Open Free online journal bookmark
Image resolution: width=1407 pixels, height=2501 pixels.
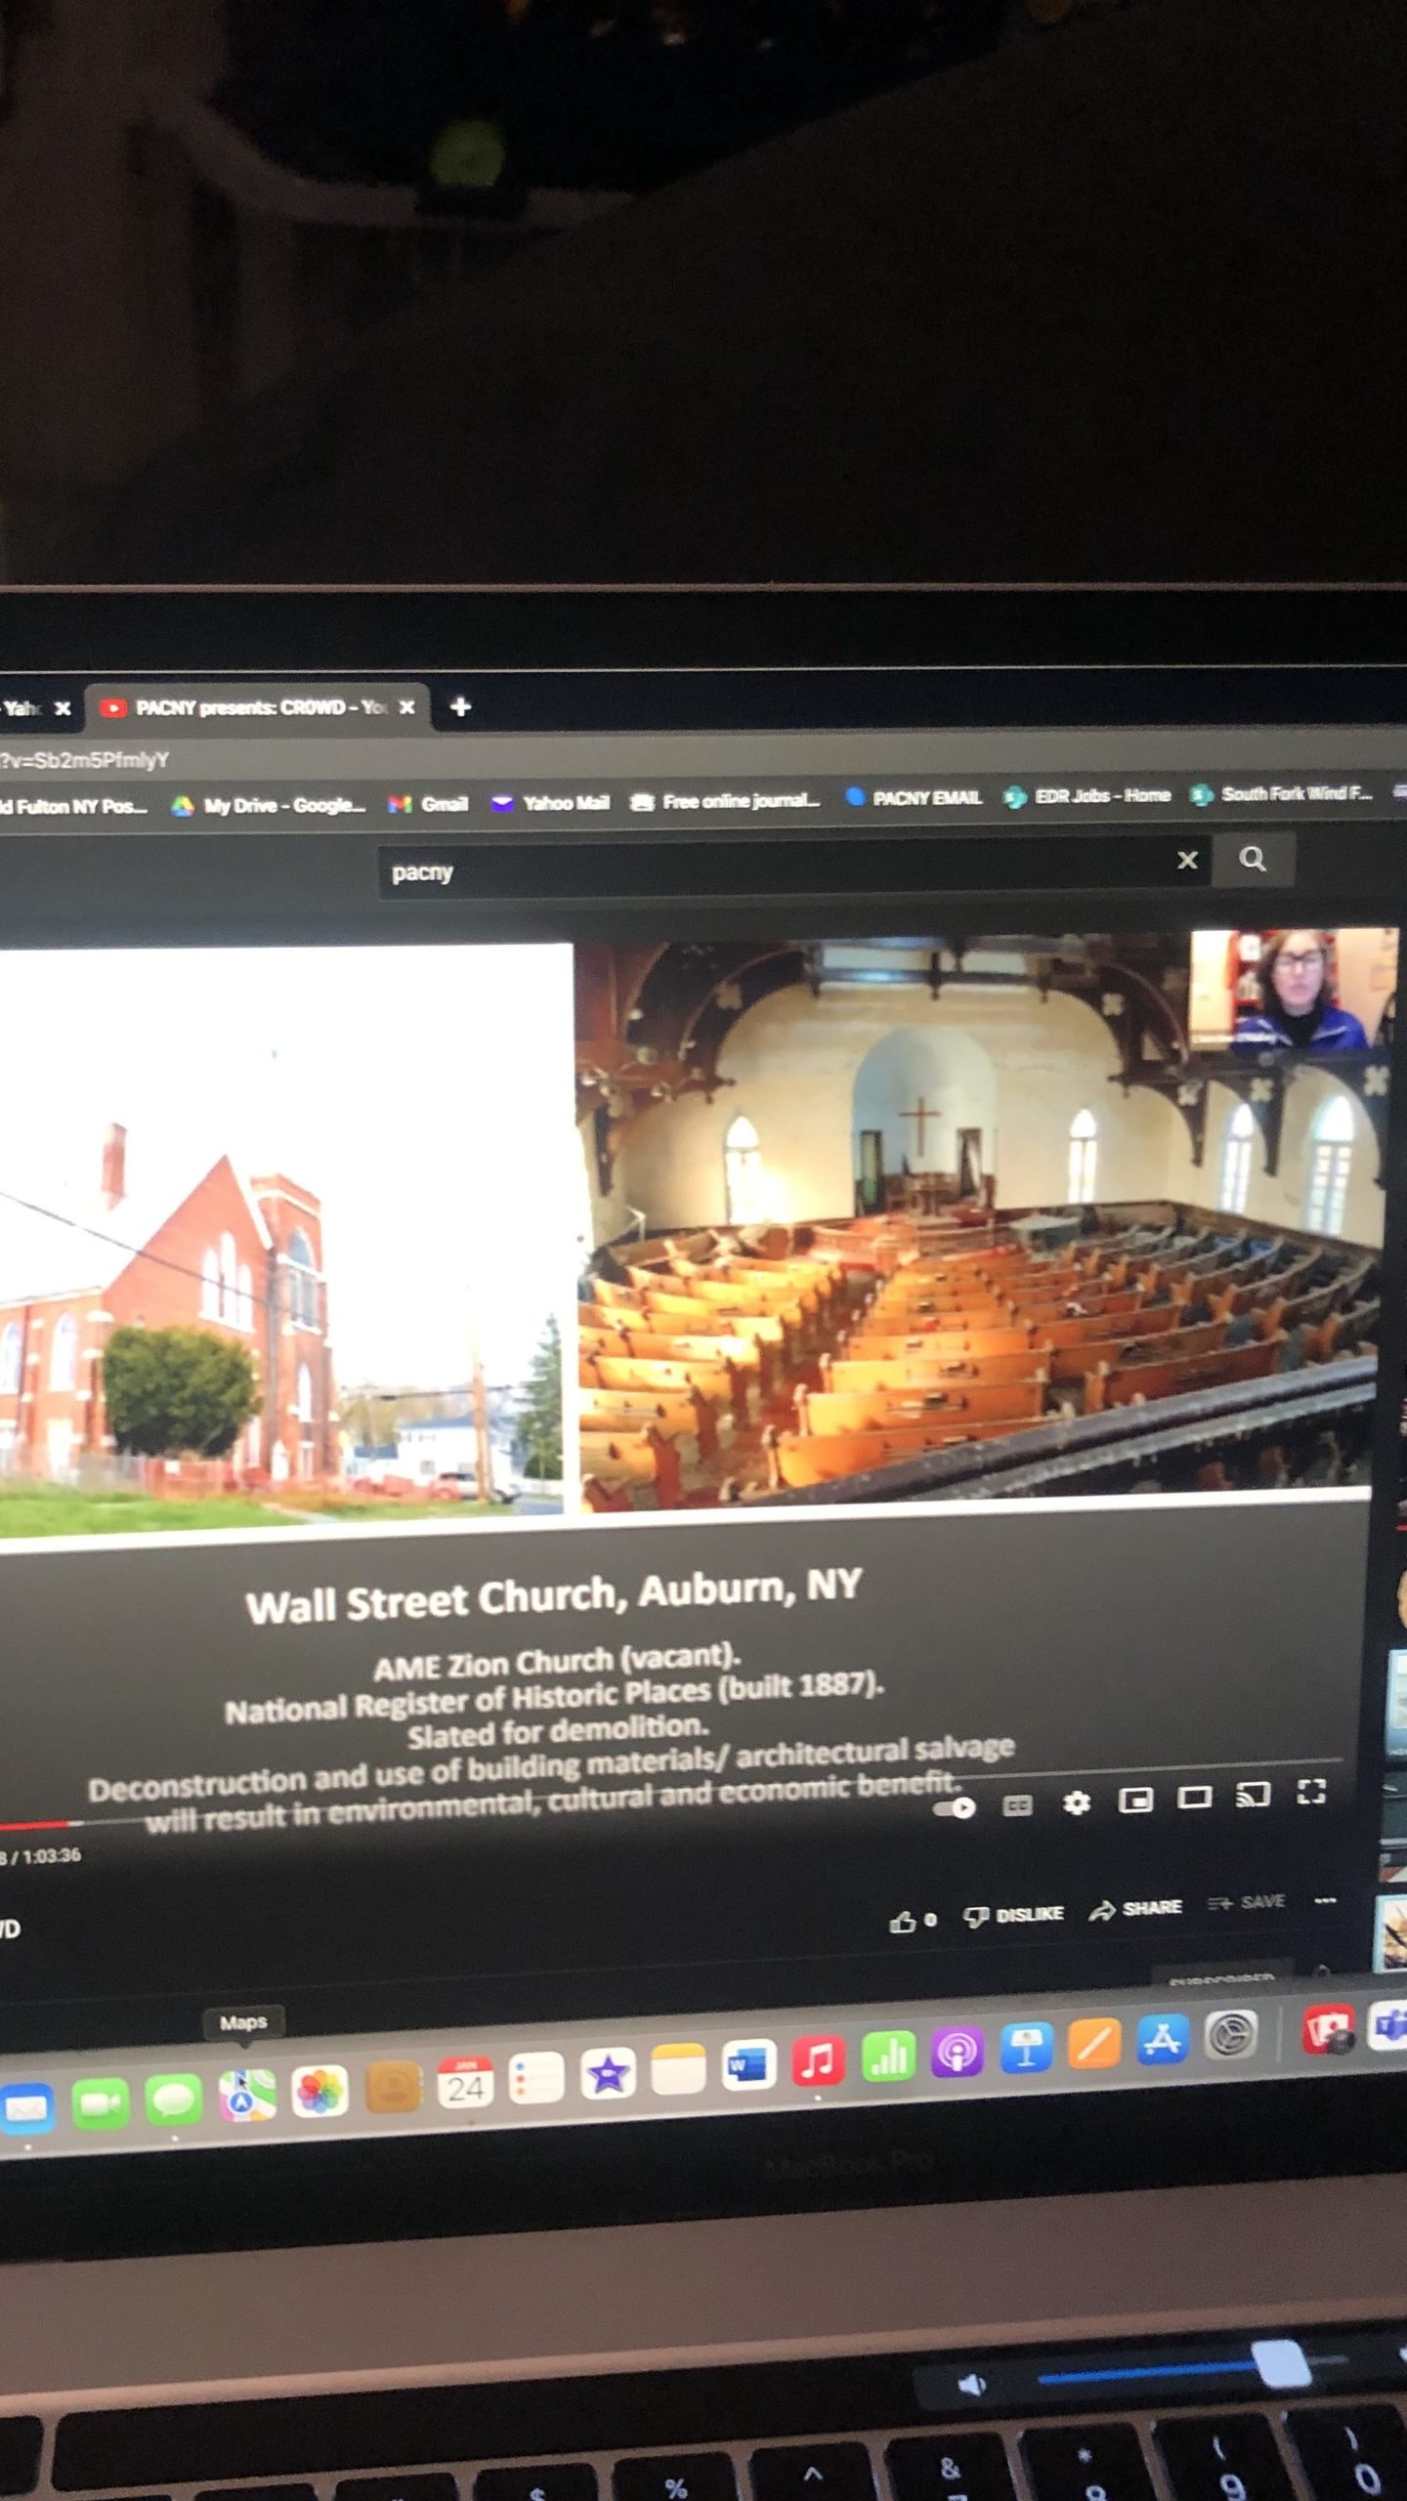[725, 801]
